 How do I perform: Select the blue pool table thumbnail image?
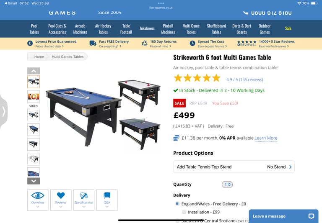pos(34,130)
